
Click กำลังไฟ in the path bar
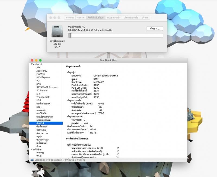(81, 160)
